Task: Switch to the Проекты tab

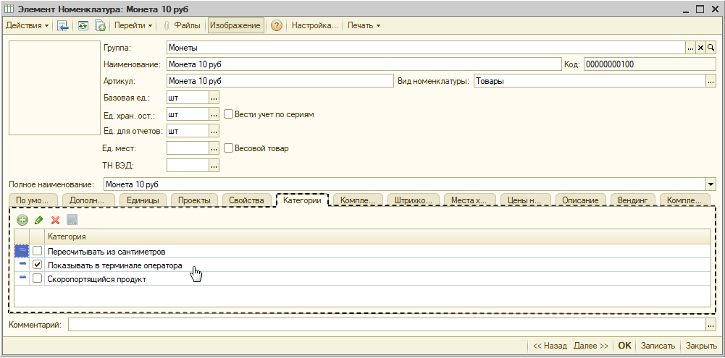Action: point(194,200)
